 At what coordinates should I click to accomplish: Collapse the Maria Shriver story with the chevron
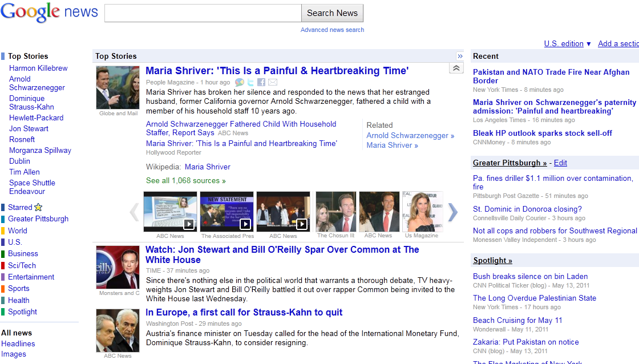click(x=456, y=67)
